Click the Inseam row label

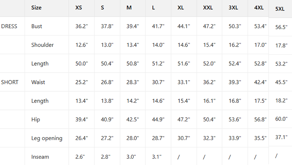click(x=40, y=157)
